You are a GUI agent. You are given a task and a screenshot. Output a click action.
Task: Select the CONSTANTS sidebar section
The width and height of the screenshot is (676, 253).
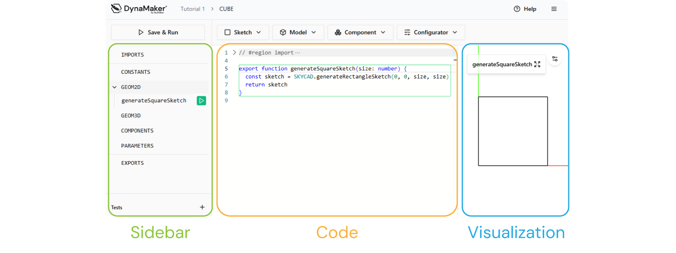136,72
